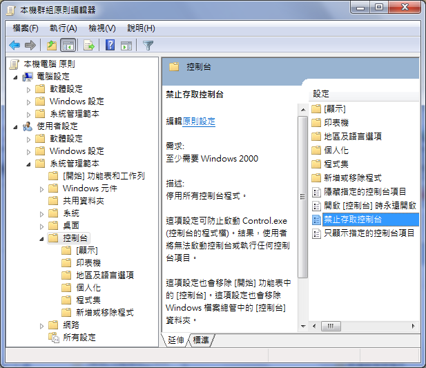The image size is (426, 368).
Task: Click description pane scroll down arrow
Action: pos(303,326)
